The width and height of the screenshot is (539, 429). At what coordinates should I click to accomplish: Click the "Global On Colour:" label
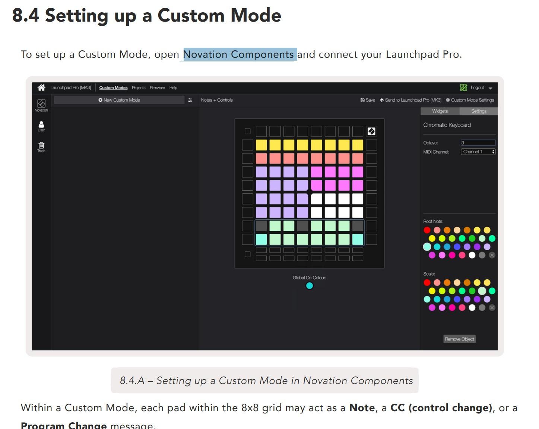point(309,277)
